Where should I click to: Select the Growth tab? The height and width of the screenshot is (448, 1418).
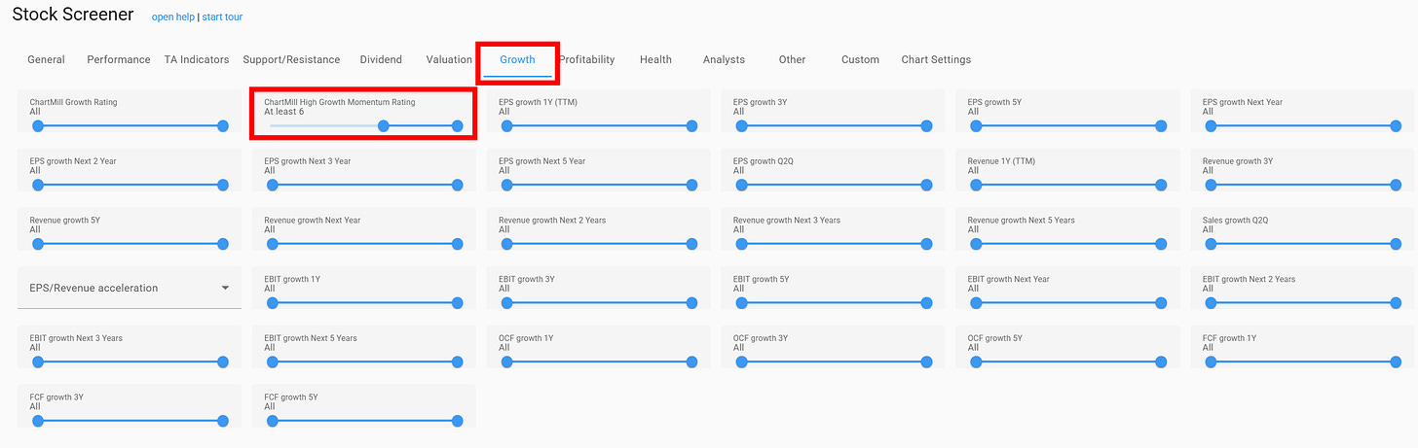pos(517,59)
